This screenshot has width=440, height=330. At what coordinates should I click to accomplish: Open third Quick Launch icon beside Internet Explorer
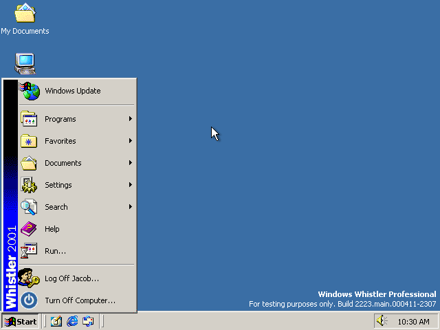pos(88,321)
